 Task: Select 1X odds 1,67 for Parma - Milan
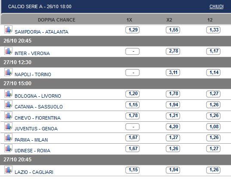[132, 138]
